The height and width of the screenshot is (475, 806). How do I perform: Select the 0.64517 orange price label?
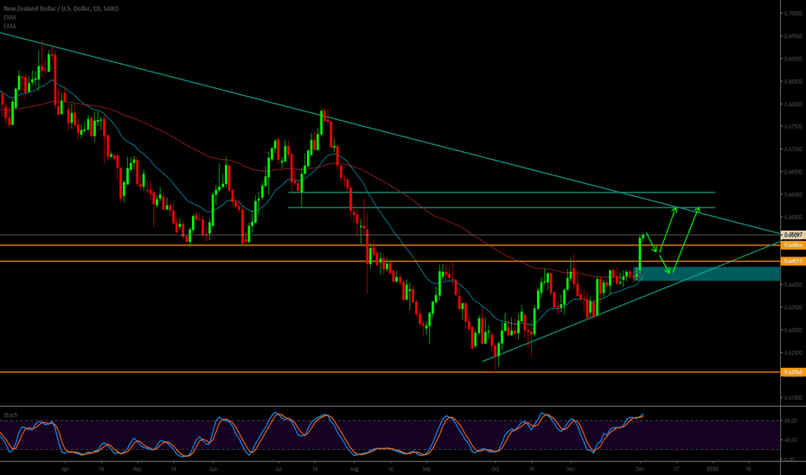pyautogui.click(x=792, y=260)
